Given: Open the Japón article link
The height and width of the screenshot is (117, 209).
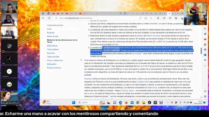Looking at the screenshot, I should coord(131,90).
